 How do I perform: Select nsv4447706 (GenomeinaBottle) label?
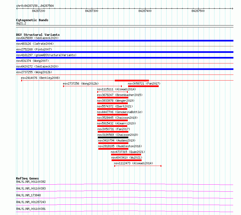pos(120,112)
